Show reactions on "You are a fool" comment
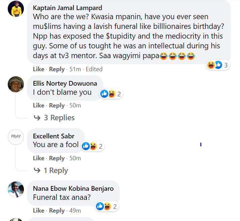The image size is (240, 221). point(92,146)
